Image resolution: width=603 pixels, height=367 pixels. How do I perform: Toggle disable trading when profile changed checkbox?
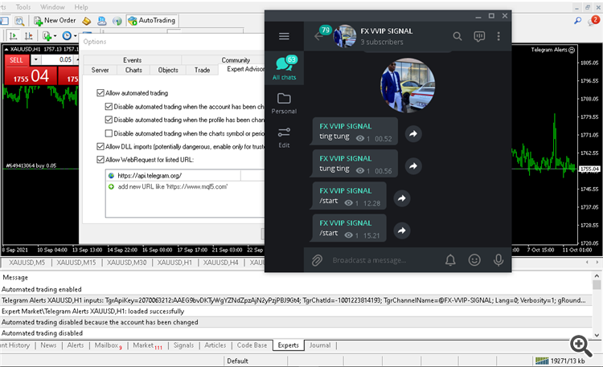coord(109,120)
